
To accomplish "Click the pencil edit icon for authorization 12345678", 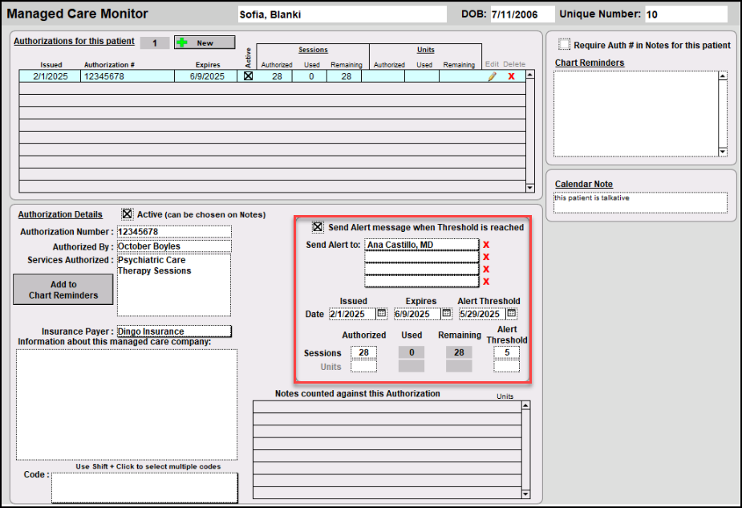I will tap(493, 76).
